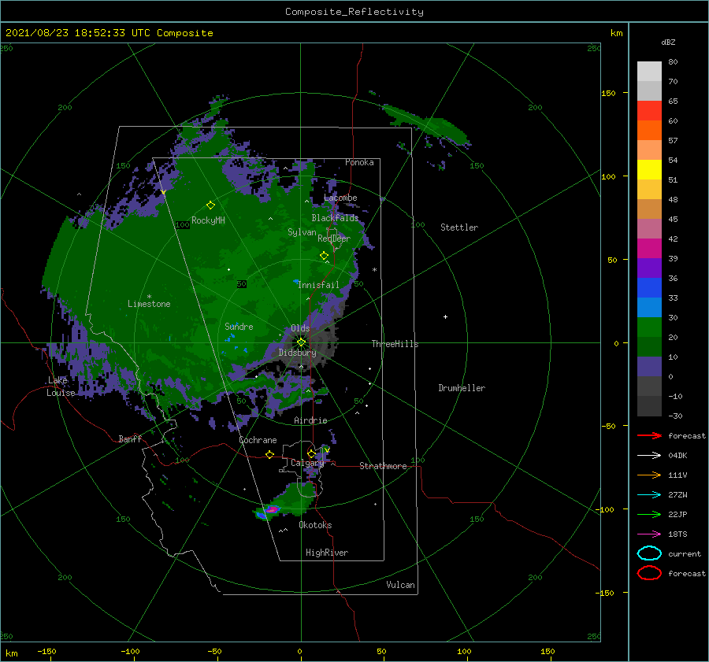Click the 'current' legend label
Viewport: 709px width, 662px height.
point(685,553)
